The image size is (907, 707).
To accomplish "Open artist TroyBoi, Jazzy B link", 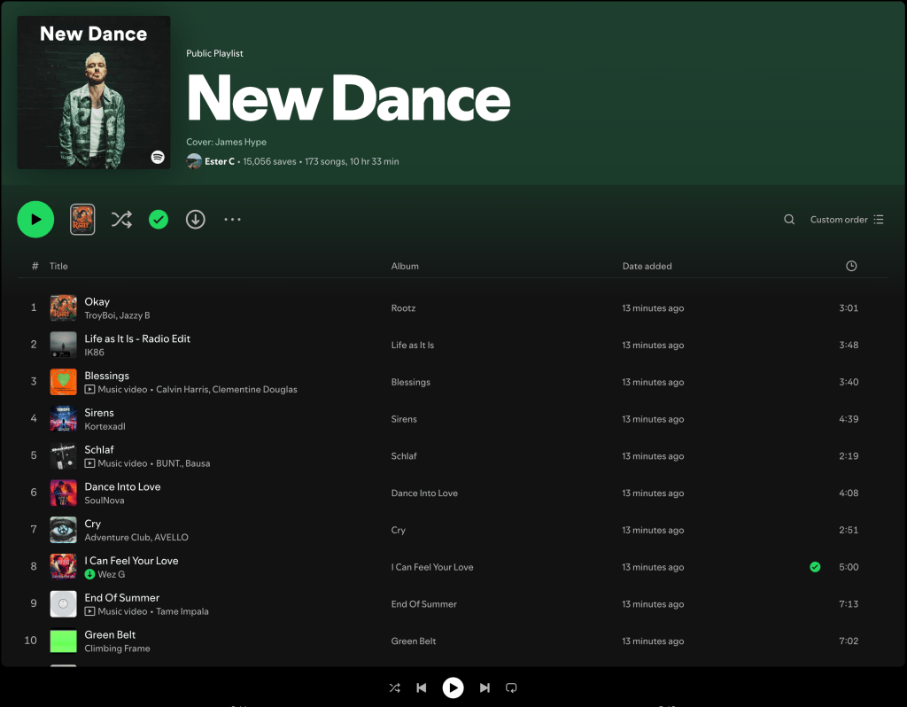I will pyautogui.click(x=117, y=315).
